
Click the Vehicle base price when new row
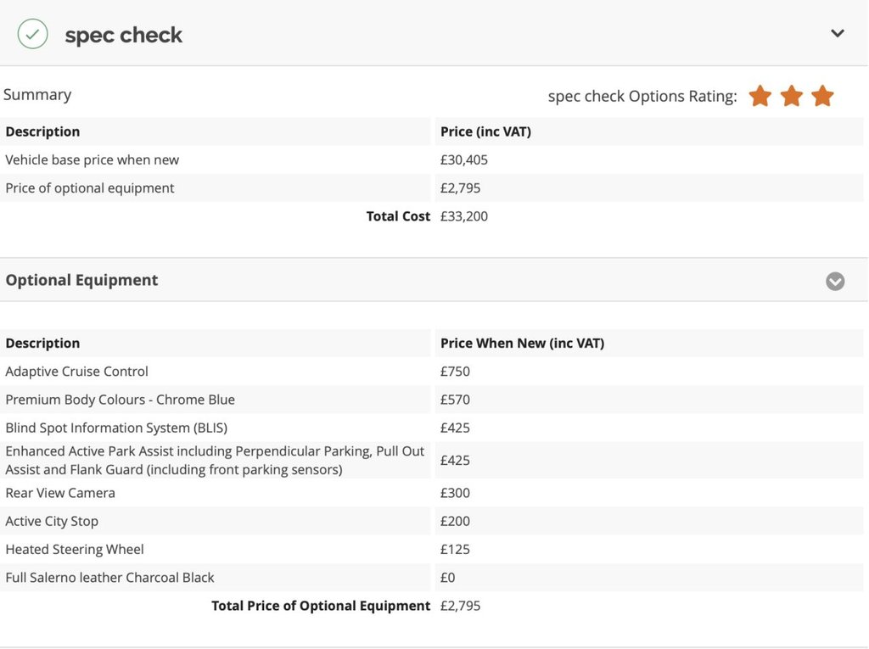[x=92, y=159]
